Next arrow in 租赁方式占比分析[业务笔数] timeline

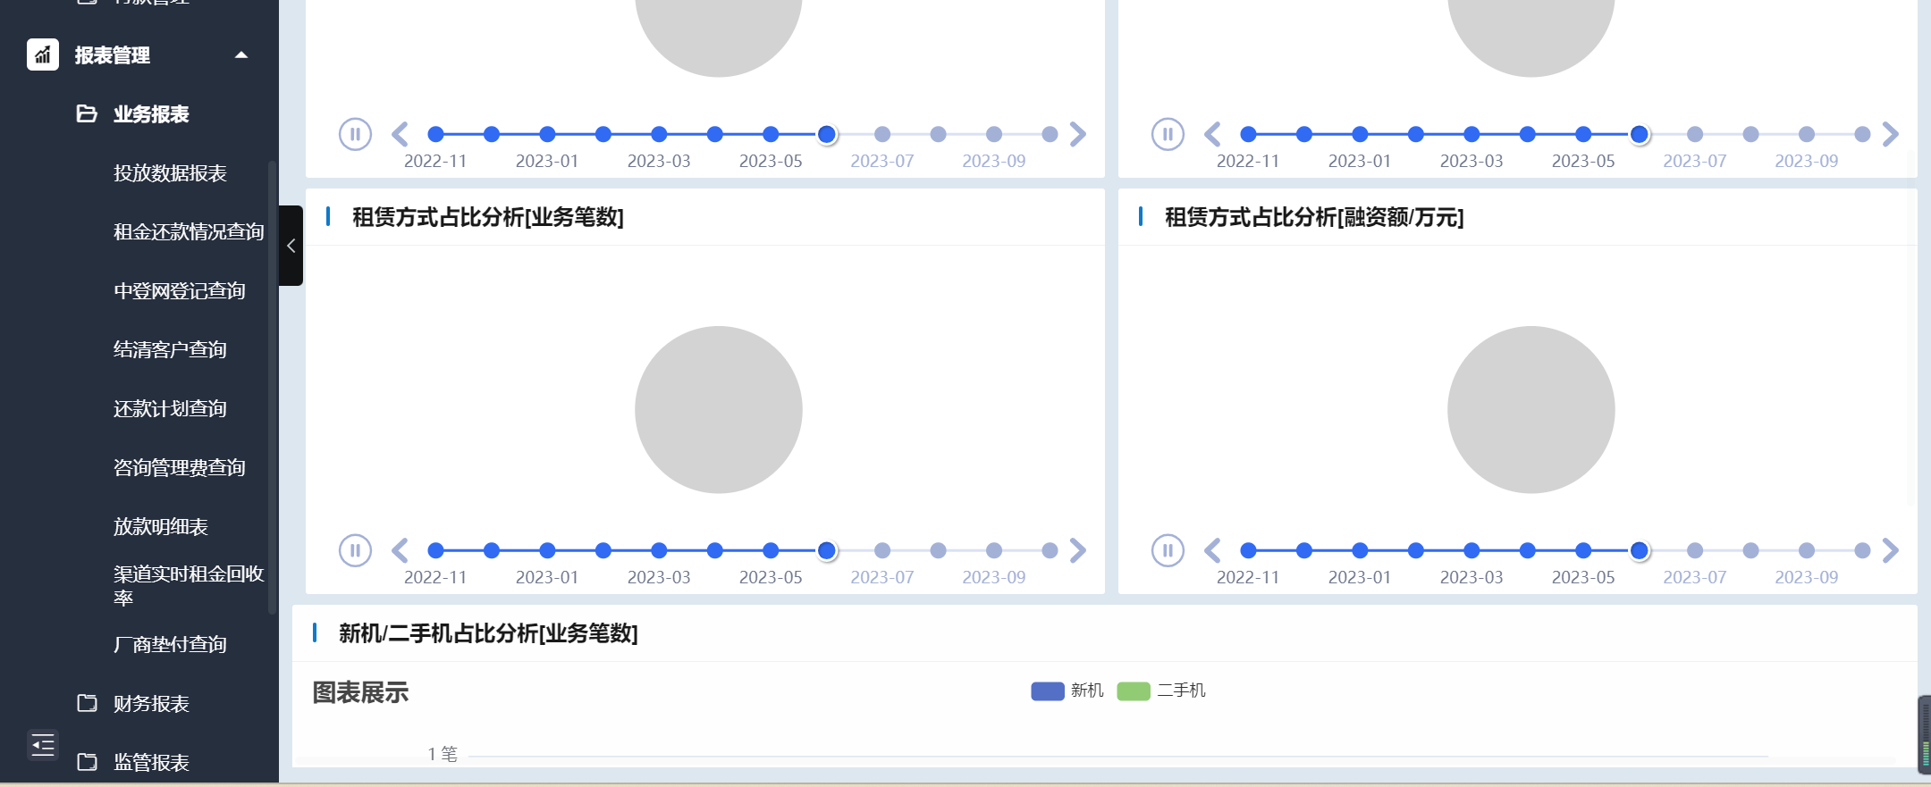pyautogui.click(x=1078, y=550)
